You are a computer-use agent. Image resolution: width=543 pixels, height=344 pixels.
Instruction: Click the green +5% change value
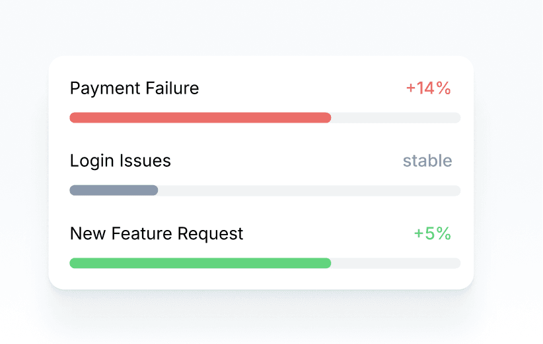pos(432,233)
